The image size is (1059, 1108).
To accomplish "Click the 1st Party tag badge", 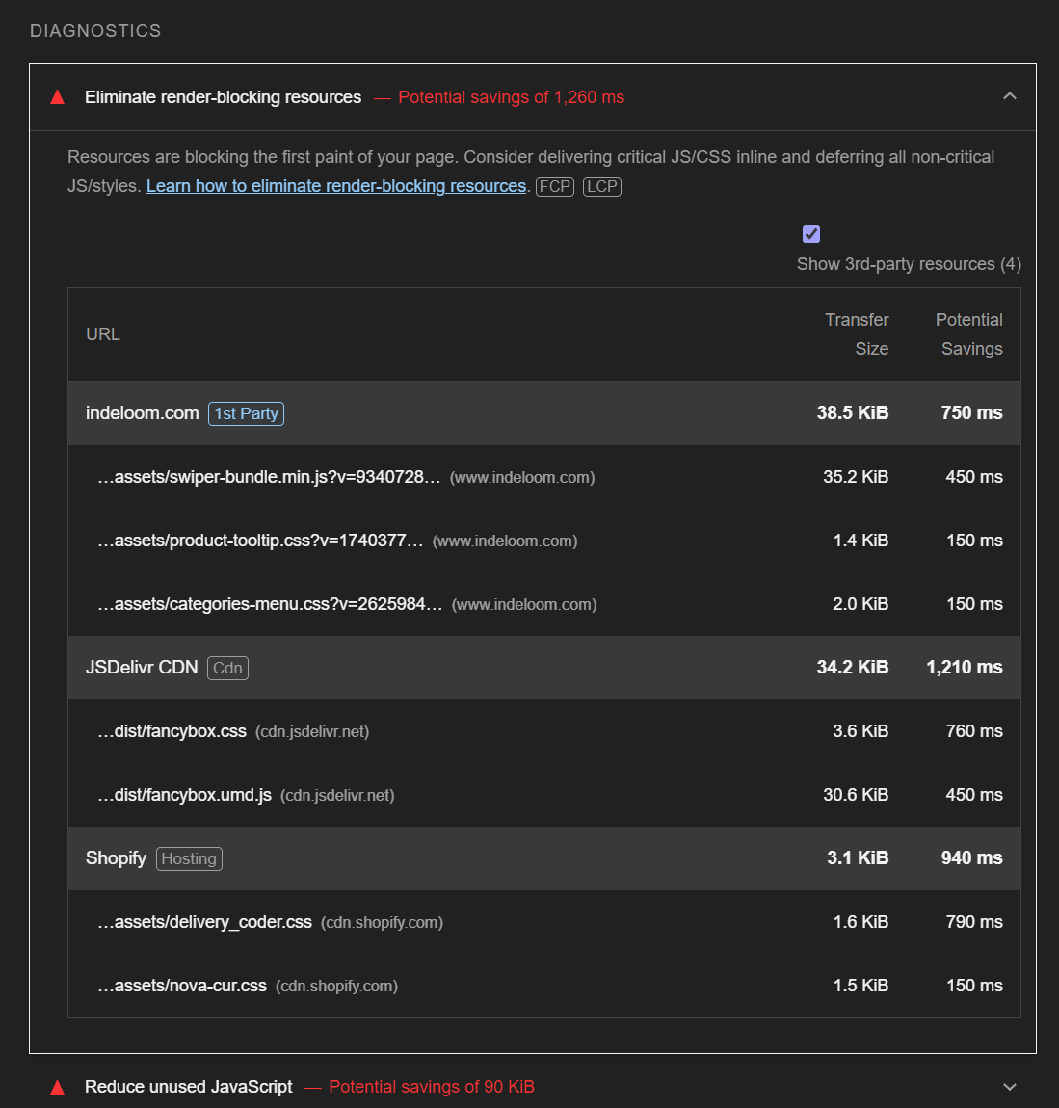I will click(x=247, y=413).
